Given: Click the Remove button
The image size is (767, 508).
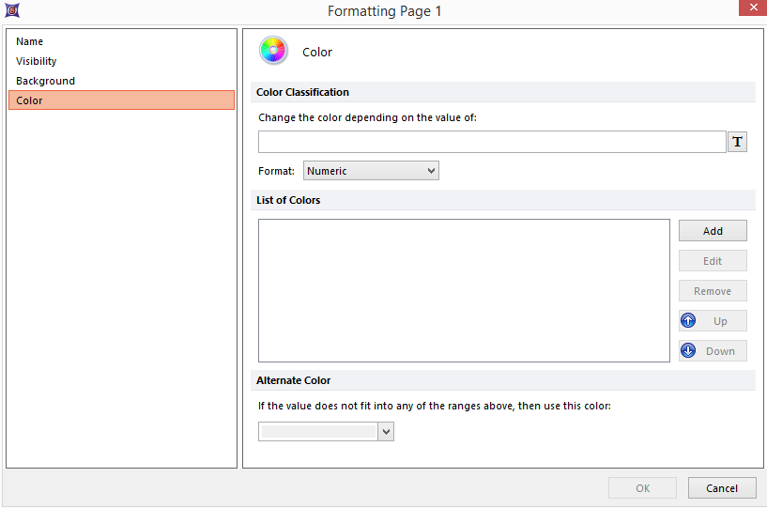Looking at the screenshot, I should pyautogui.click(x=713, y=291).
